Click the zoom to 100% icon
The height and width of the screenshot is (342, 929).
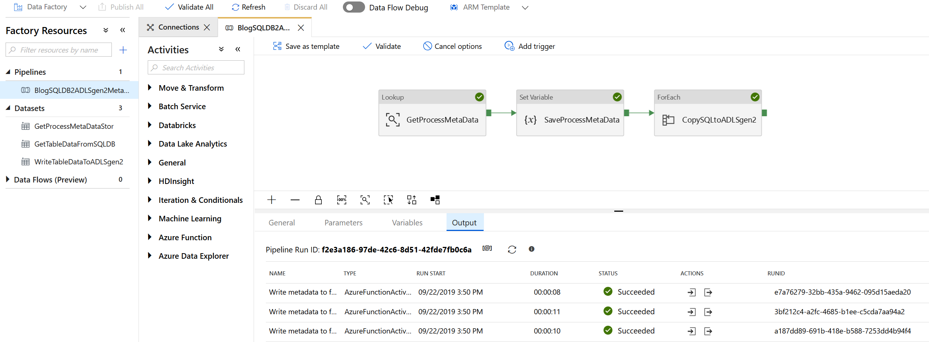click(x=341, y=200)
